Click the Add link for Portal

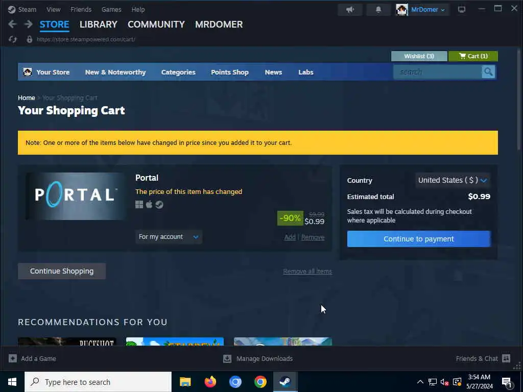pyautogui.click(x=290, y=237)
